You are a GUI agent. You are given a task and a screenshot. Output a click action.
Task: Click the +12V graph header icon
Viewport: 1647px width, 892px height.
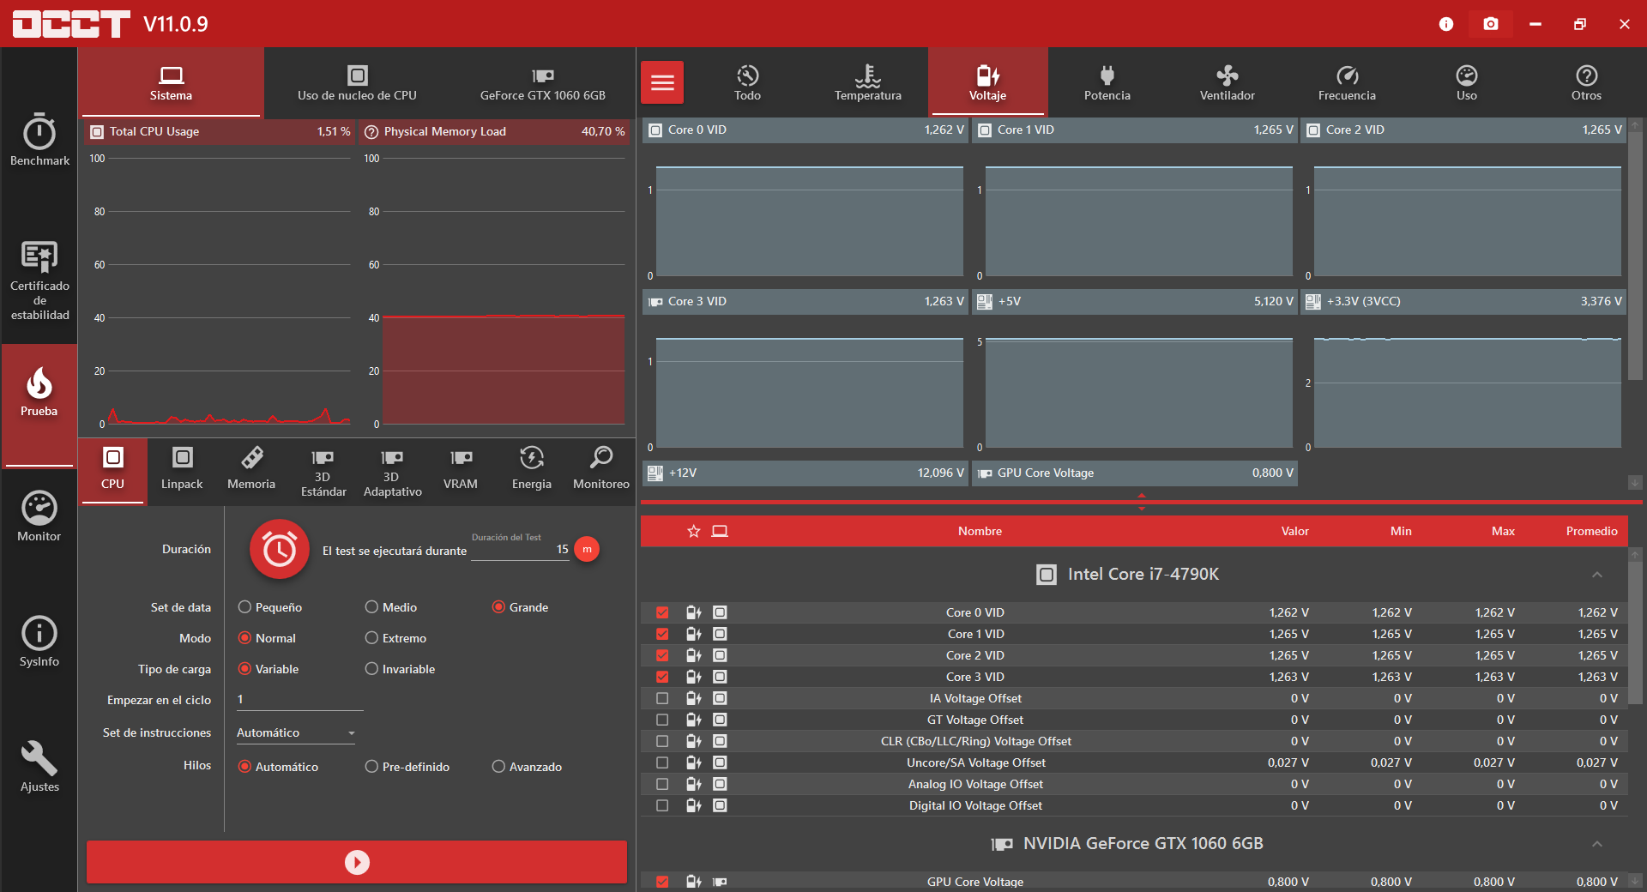[x=656, y=473]
